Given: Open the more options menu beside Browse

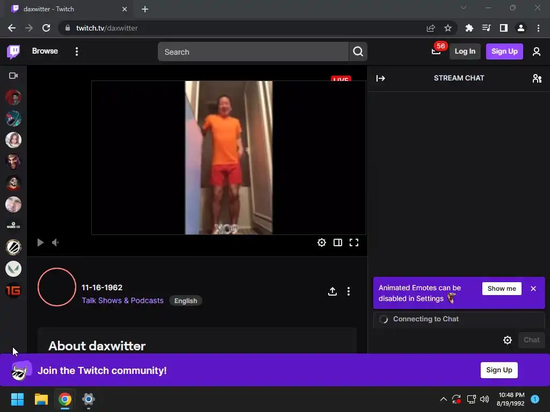Looking at the screenshot, I should pos(76,52).
